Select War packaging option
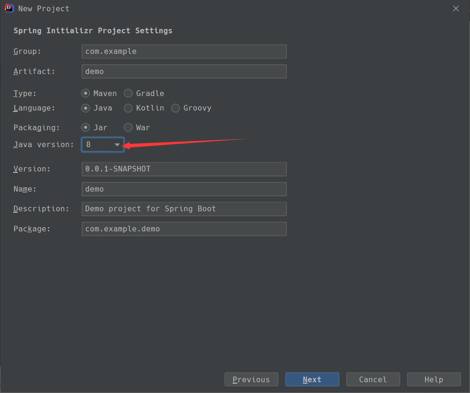The width and height of the screenshot is (470, 393). (128, 127)
